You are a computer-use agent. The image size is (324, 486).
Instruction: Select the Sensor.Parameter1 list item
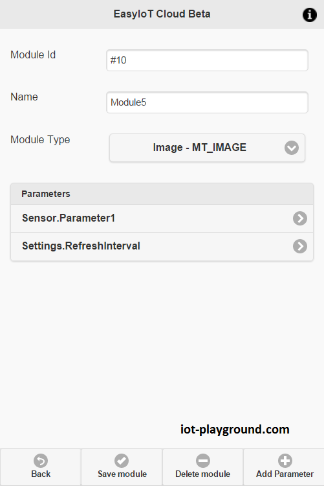(x=162, y=218)
